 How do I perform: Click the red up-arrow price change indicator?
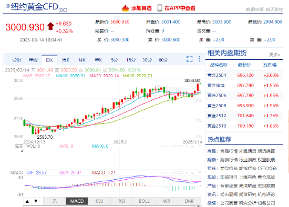[50, 26]
